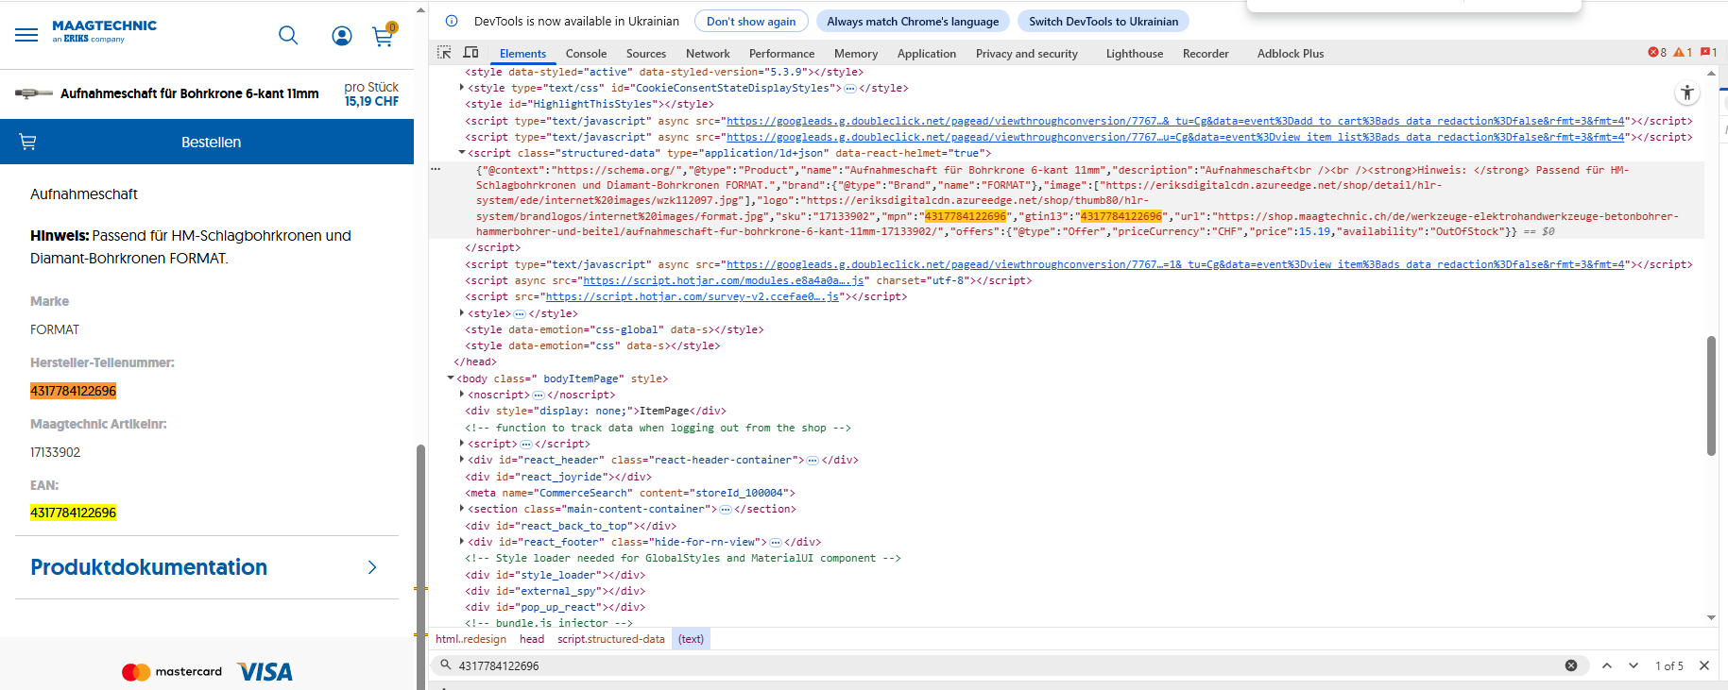The height and width of the screenshot is (690, 1728).
Task: Click the Elements panel vertical scrollbar
Action: pyautogui.click(x=1711, y=395)
